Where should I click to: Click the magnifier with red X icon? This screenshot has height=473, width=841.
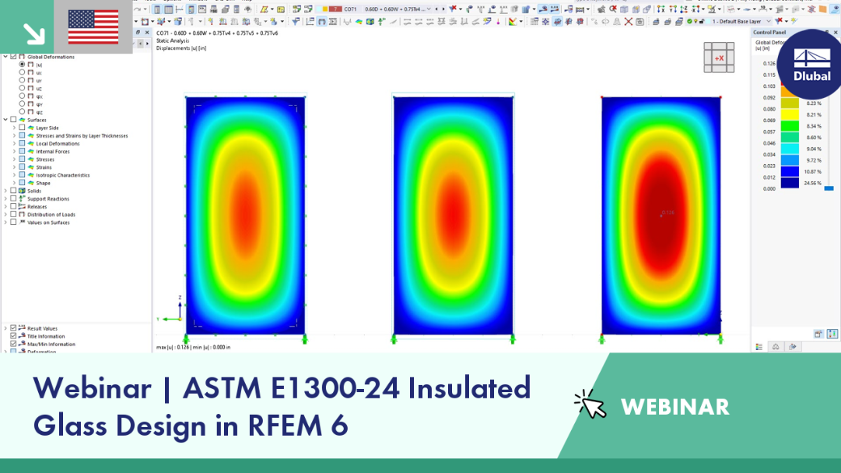[612, 9]
